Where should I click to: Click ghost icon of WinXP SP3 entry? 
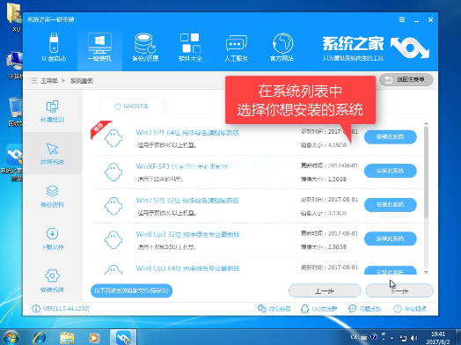point(113,172)
